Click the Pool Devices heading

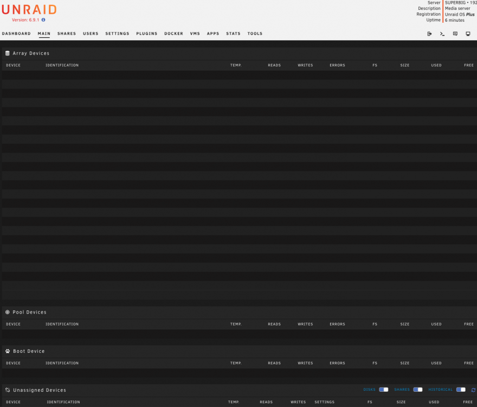point(29,312)
